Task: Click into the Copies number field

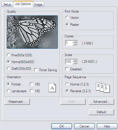Action: [x=69, y=43]
